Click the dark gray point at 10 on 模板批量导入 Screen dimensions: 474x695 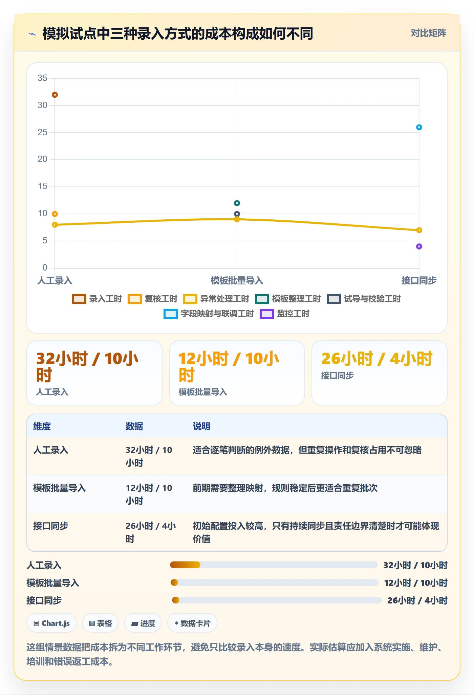tap(237, 214)
